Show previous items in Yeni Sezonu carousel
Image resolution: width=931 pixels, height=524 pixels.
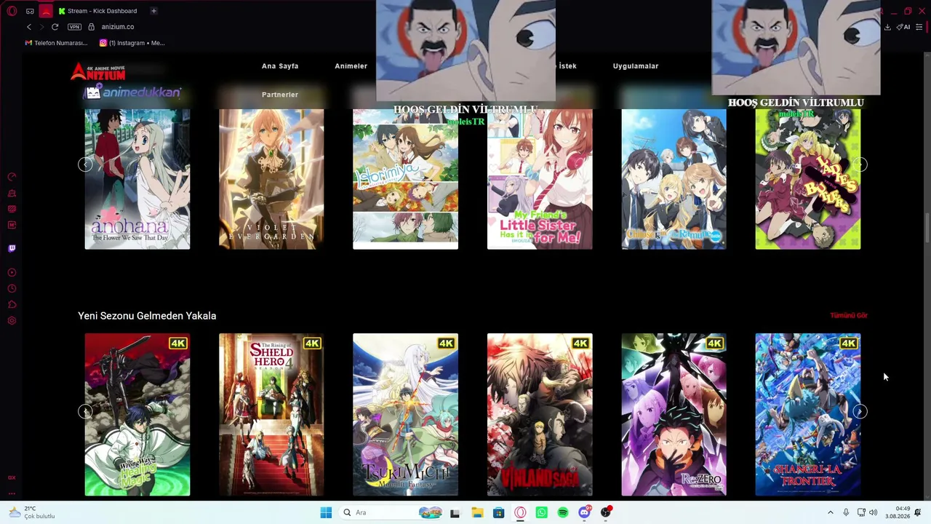(85, 411)
